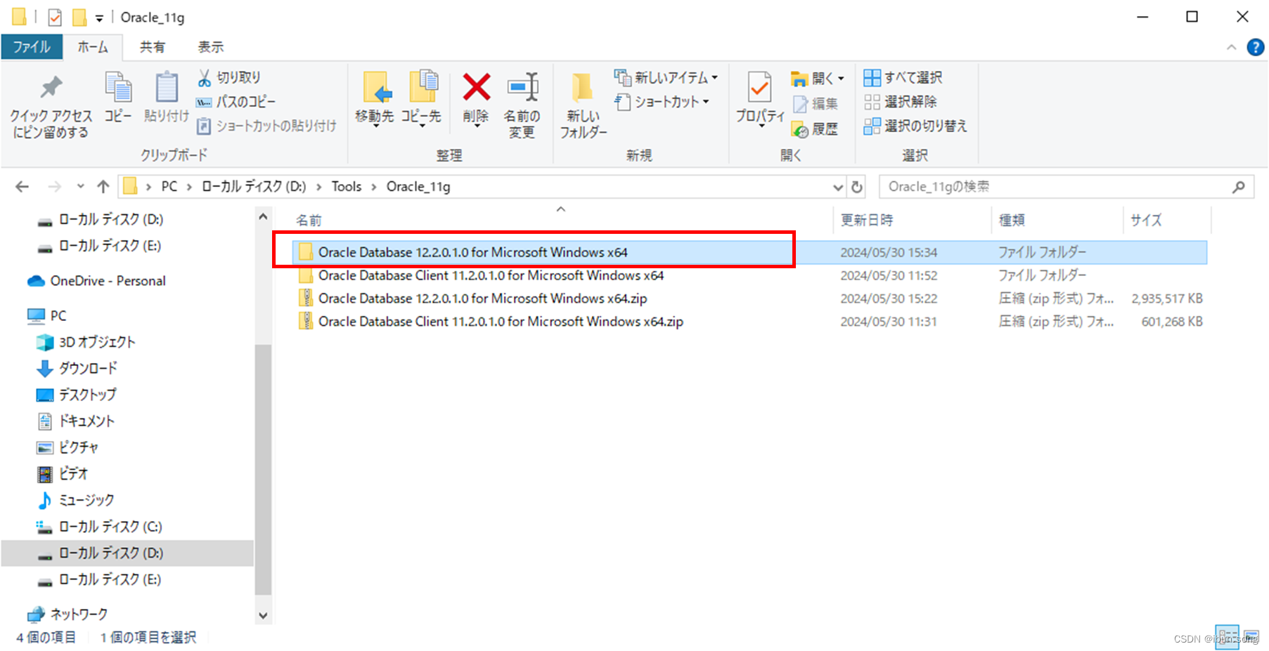Click navigation pane scroll down arrow

pos(263,616)
